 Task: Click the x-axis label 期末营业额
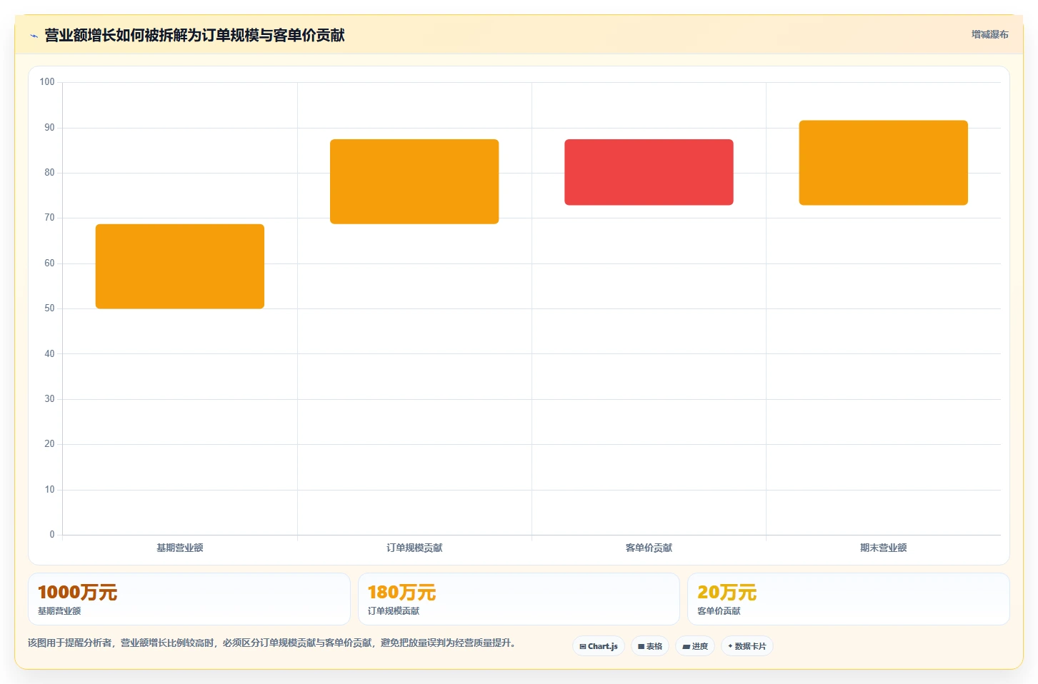(884, 548)
